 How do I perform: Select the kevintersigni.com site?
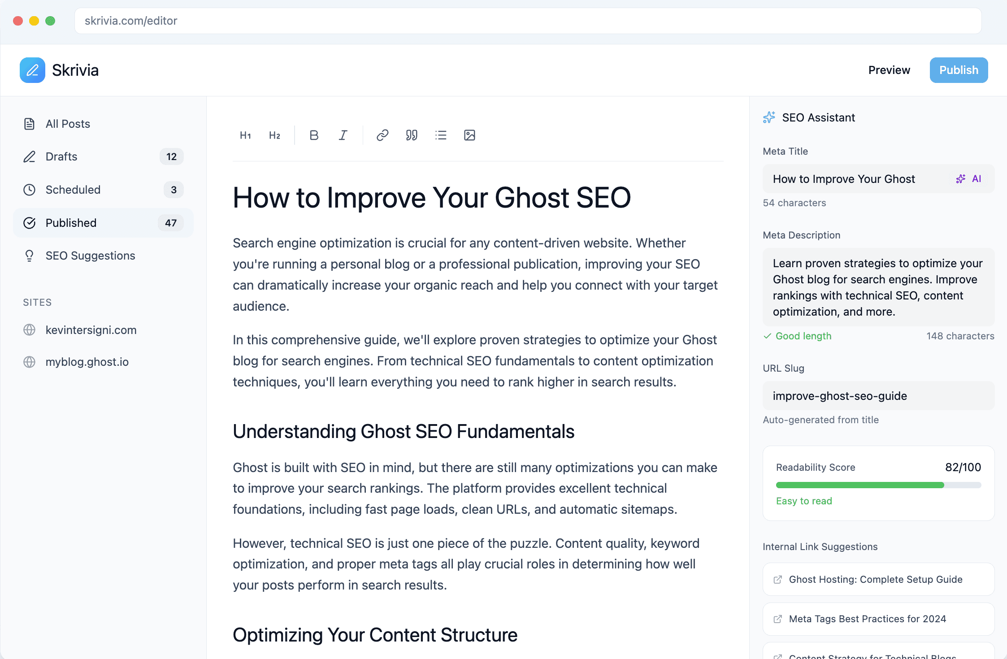[91, 330]
